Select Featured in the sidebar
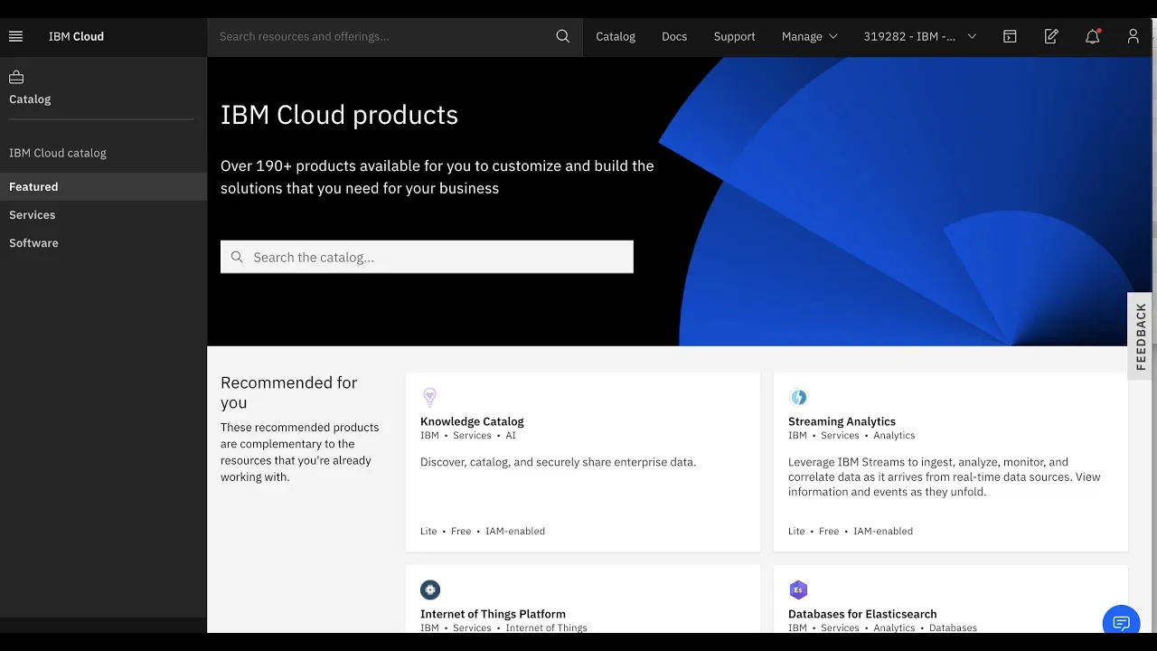Image resolution: width=1157 pixels, height=651 pixels. [x=103, y=186]
